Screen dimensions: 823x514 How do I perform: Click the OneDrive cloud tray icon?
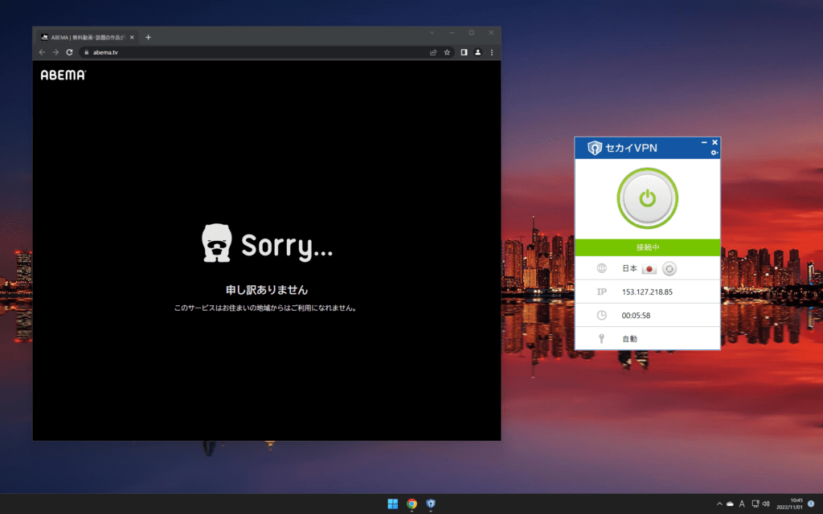pyautogui.click(x=730, y=504)
